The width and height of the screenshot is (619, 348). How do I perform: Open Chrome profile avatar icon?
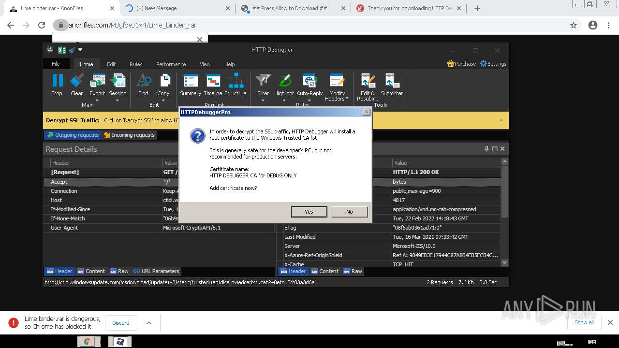tap(593, 25)
